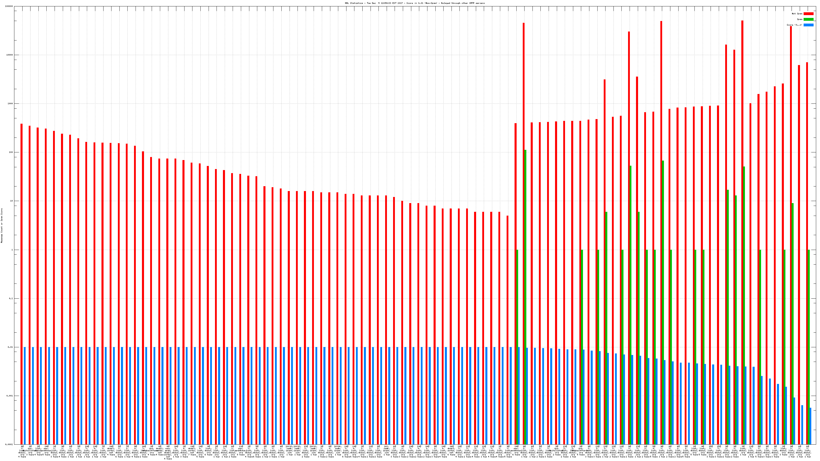Click the green Spam legend swatch

pos(808,19)
